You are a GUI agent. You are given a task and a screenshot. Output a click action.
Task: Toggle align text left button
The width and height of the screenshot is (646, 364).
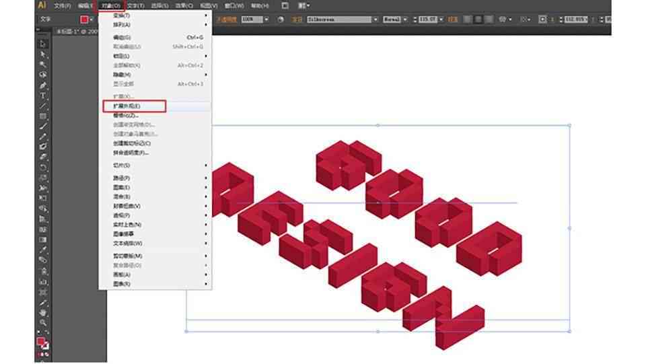(467, 20)
